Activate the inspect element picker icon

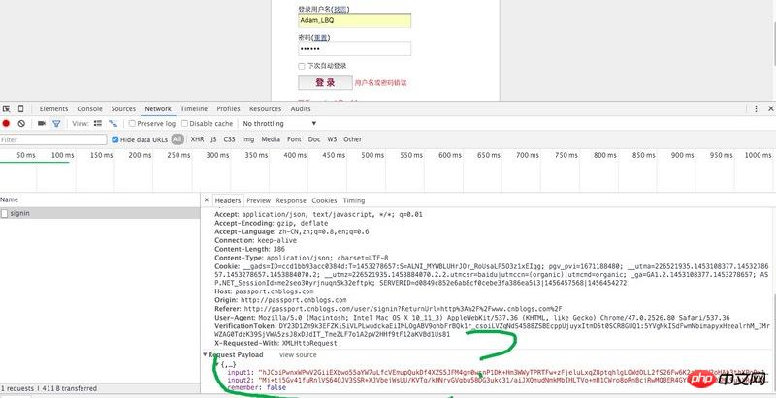(6, 108)
